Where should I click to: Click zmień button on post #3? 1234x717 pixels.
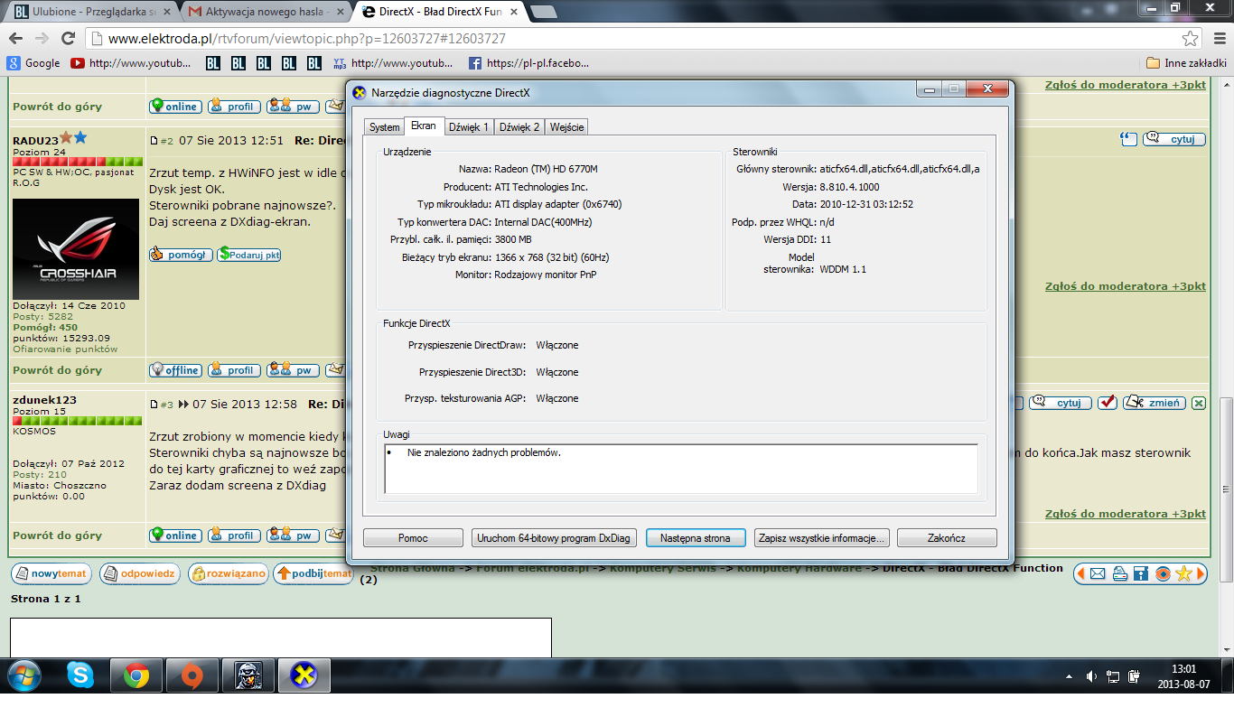click(1155, 403)
